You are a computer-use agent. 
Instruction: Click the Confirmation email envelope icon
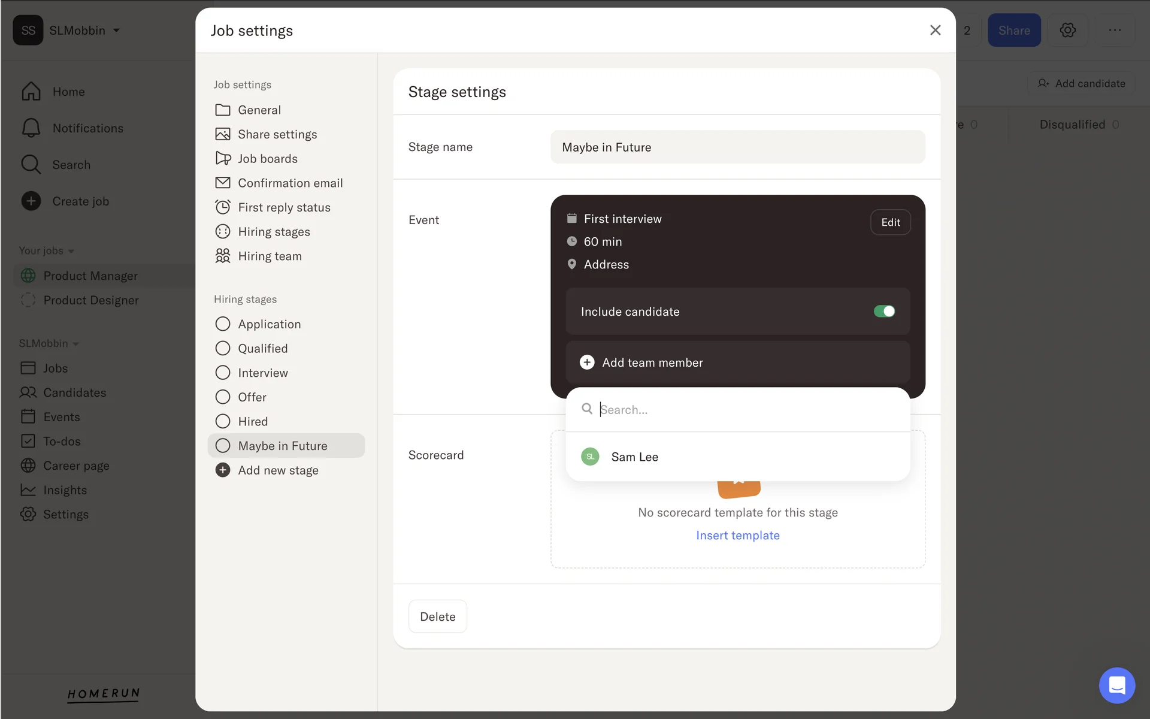(222, 183)
